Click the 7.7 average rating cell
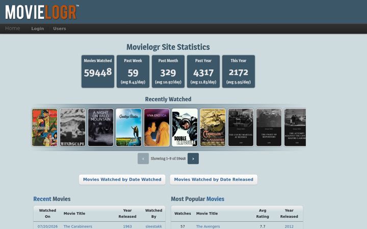The image size is (367, 229). coord(263,226)
